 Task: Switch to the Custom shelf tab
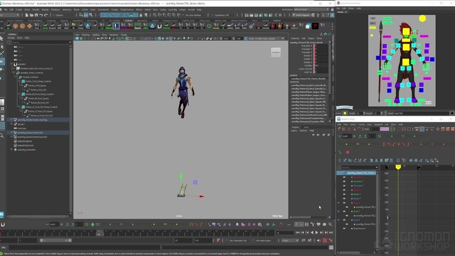coord(128,21)
